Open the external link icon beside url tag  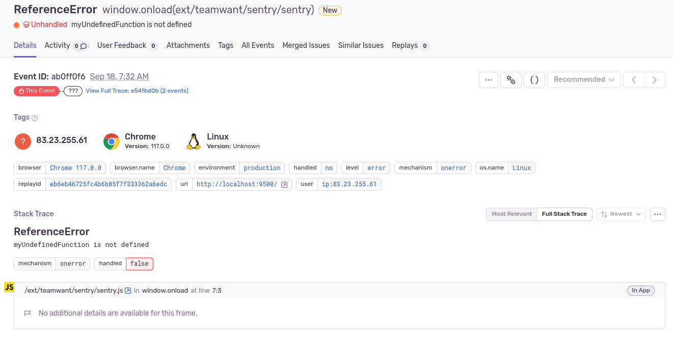(x=284, y=184)
